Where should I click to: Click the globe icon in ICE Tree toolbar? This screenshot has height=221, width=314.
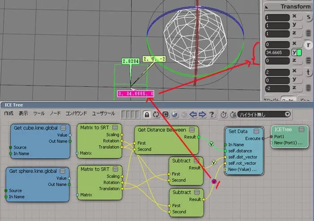174,114
